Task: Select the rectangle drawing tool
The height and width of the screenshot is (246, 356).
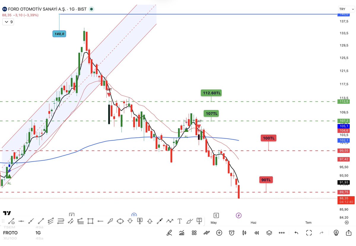Action: (90, 221)
